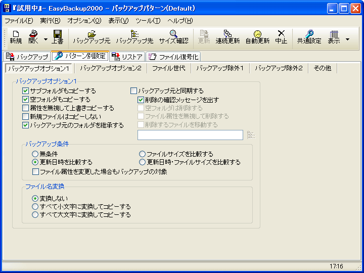
Task: Switch to the バックアップ tab
Action: pyautogui.click(x=27, y=57)
